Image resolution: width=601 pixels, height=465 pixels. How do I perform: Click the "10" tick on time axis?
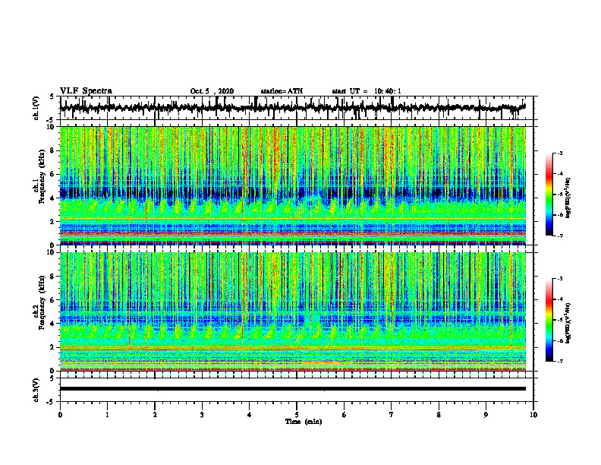[x=533, y=415]
